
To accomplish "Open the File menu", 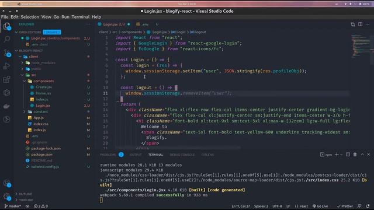I will point(5,17).
